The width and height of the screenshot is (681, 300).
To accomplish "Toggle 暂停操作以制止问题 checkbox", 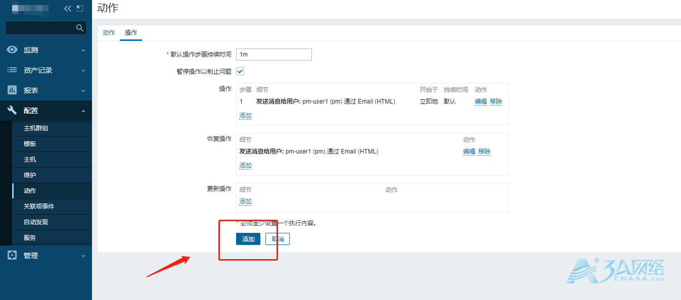I will 240,71.
